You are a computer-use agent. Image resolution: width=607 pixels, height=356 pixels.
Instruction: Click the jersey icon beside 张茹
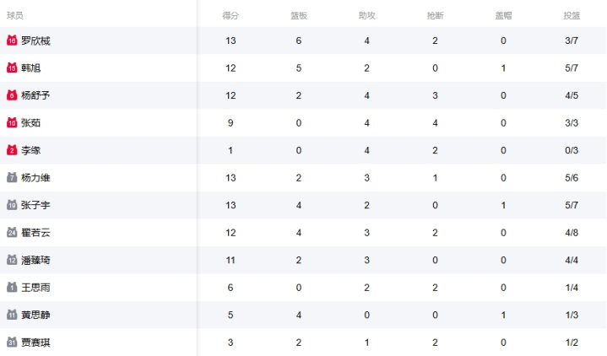[x=12, y=123]
